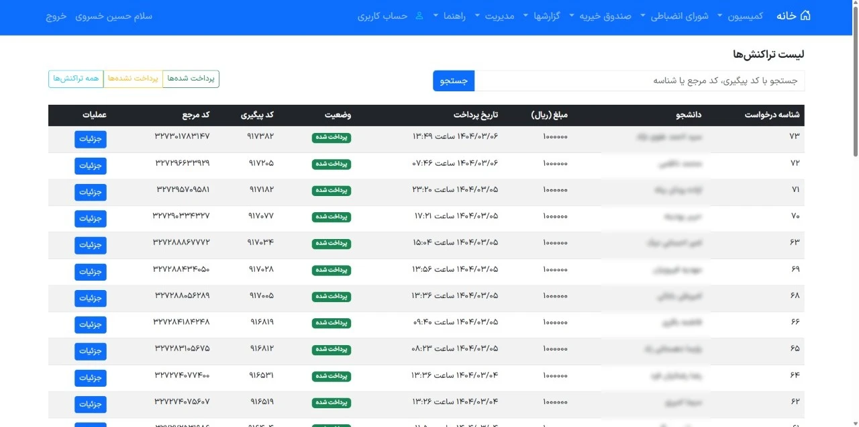The height and width of the screenshot is (427, 859).
Task: Open the مدیریت menu
Action: click(495, 15)
